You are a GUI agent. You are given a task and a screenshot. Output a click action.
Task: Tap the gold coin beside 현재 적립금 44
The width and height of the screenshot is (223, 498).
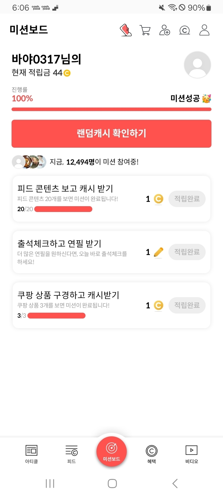coord(67,73)
